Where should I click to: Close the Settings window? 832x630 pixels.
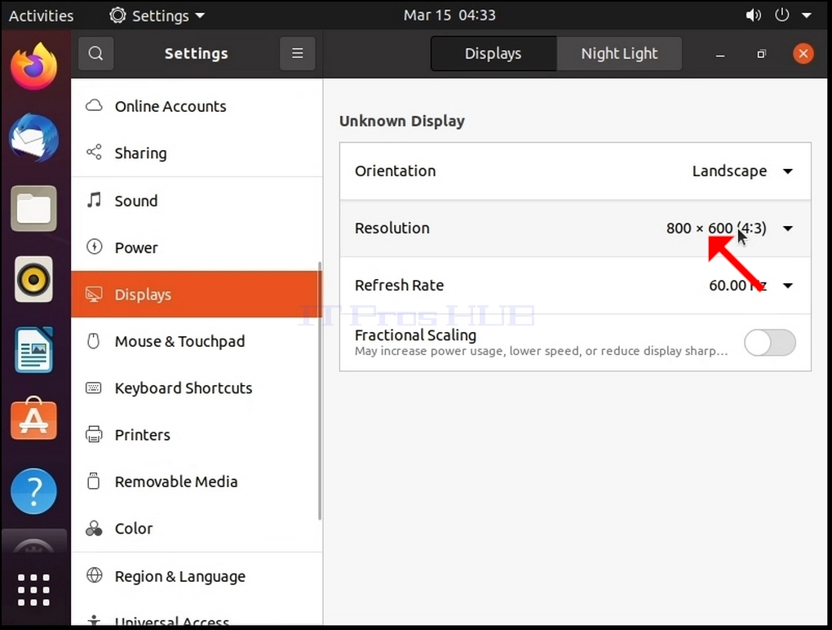pyautogui.click(x=803, y=54)
